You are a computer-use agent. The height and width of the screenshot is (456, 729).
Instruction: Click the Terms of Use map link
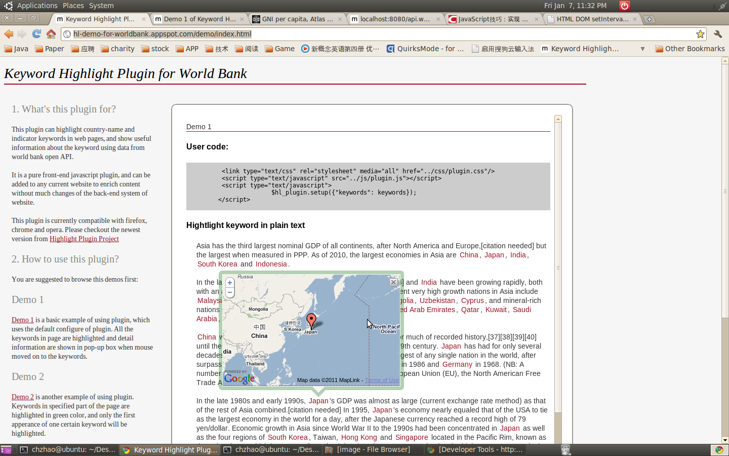(x=382, y=380)
